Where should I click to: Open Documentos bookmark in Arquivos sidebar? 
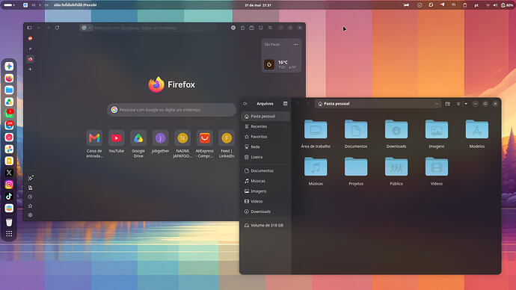click(x=265, y=171)
